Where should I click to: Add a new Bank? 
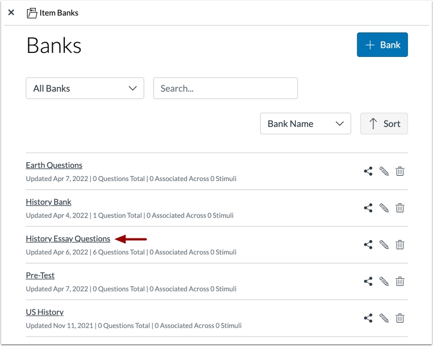tap(382, 45)
